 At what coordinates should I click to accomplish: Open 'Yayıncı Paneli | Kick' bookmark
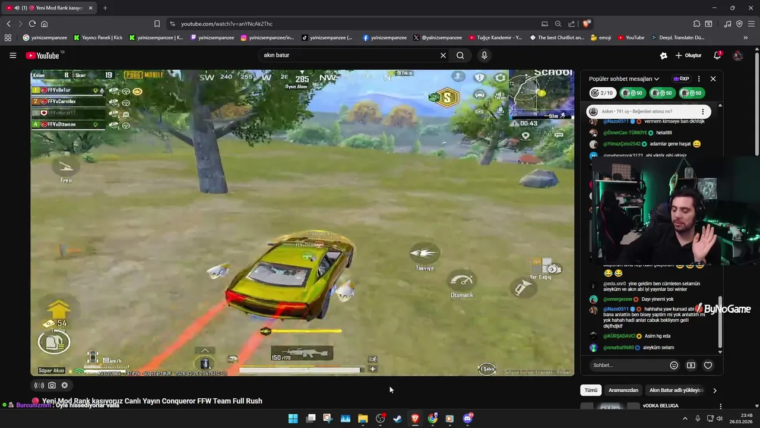(x=99, y=37)
